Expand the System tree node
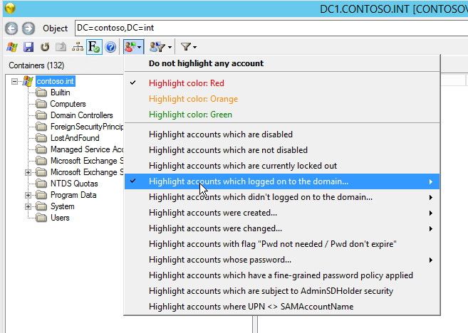This screenshot has height=333, width=468. 28,206
